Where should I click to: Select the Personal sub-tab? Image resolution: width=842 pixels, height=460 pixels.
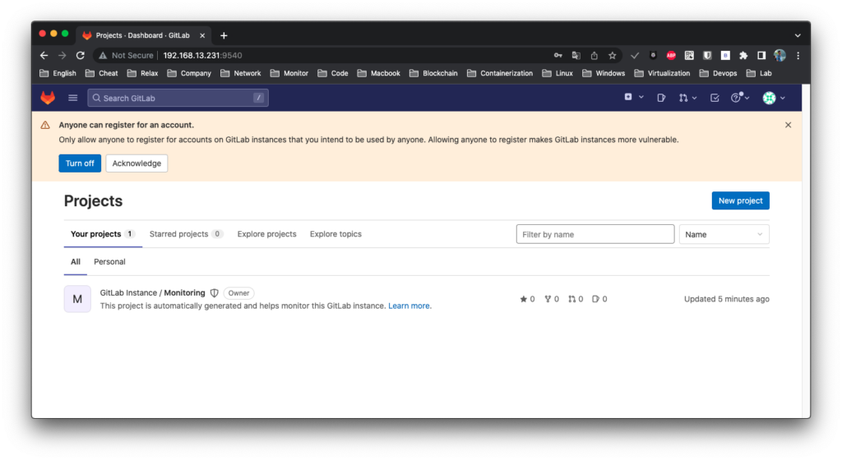point(109,262)
